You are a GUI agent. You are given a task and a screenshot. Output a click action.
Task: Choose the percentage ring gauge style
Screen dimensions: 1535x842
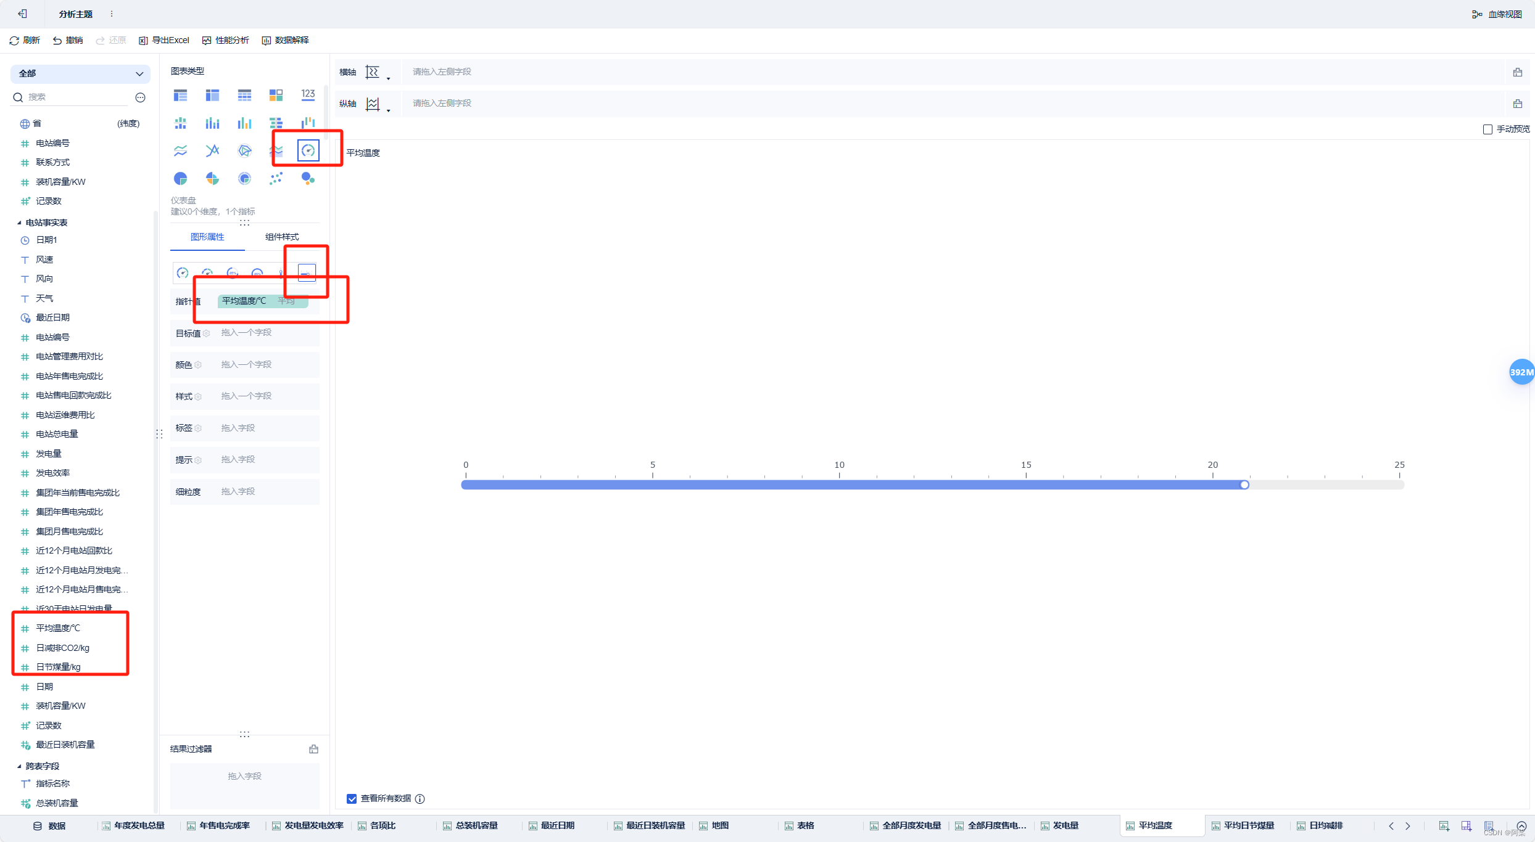[233, 273]
